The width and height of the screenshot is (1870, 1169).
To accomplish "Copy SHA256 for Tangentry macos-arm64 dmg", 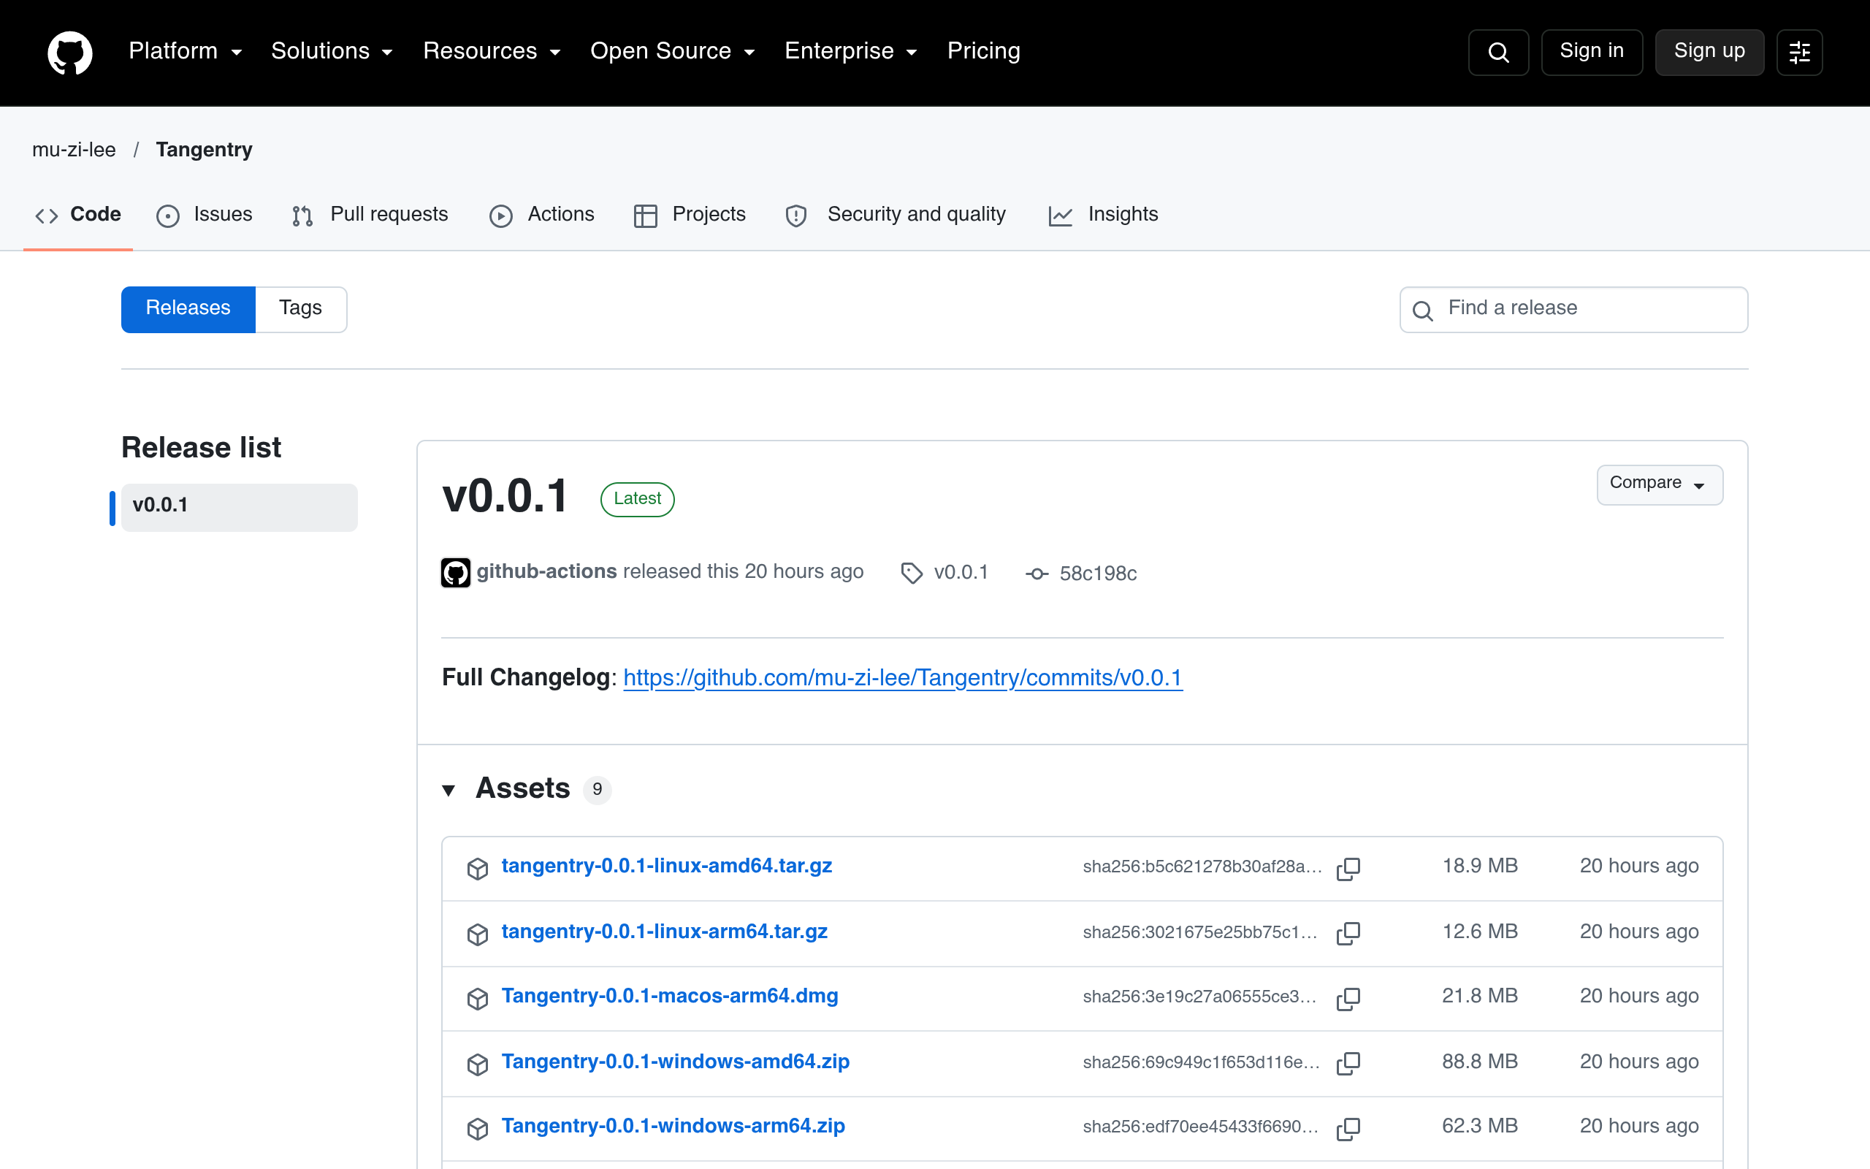I will click(x=1348, y=998).
